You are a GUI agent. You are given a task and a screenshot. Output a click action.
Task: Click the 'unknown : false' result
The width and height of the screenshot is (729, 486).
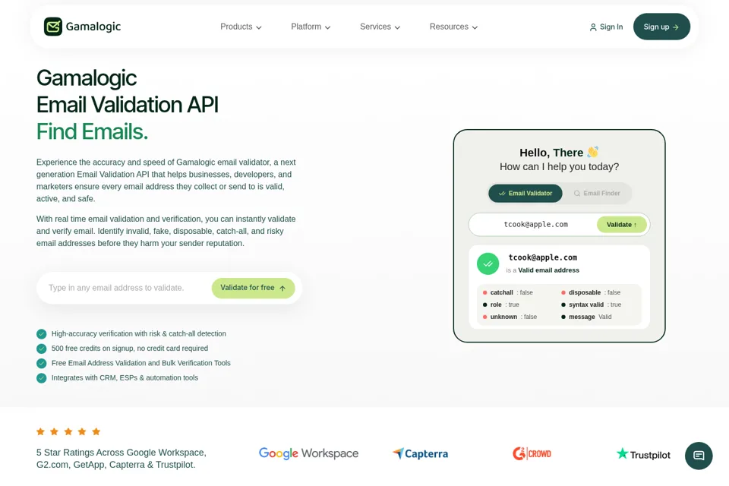510,317
